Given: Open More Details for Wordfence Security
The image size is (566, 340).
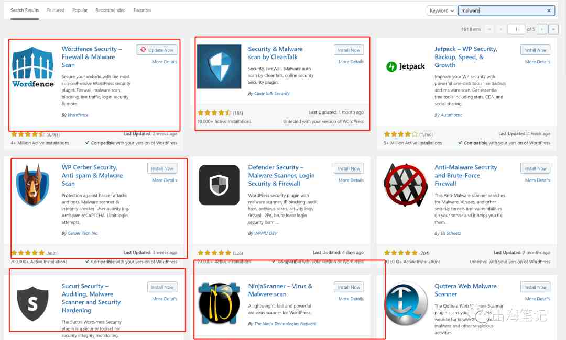Looking at the screenshot, I should click(x=165, y=62).
